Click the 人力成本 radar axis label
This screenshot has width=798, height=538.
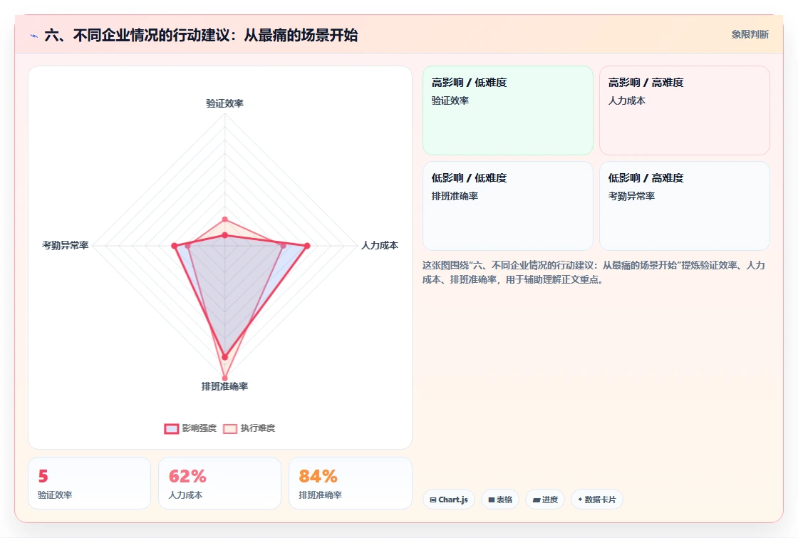pyautogui.click(x=380, y=245)
